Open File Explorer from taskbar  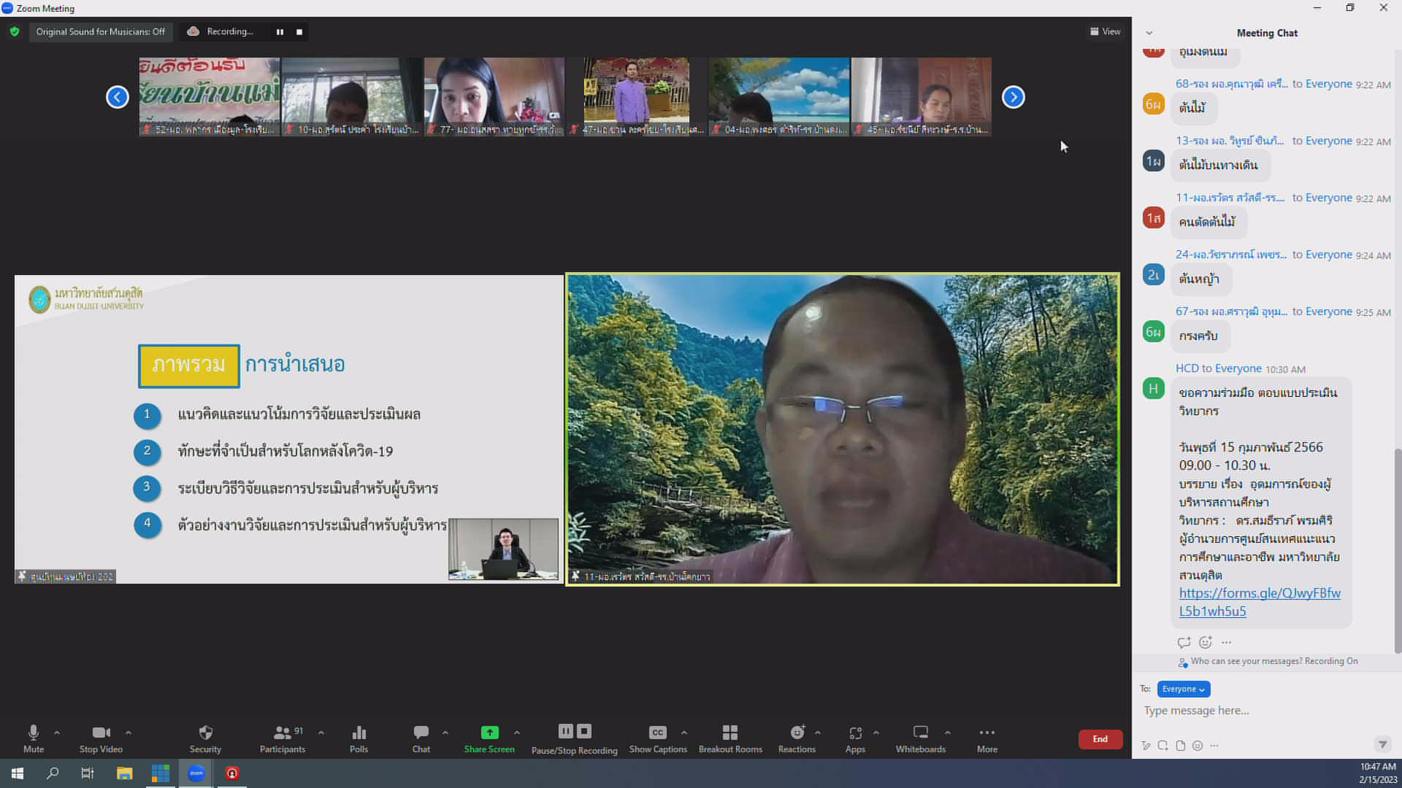124,773
